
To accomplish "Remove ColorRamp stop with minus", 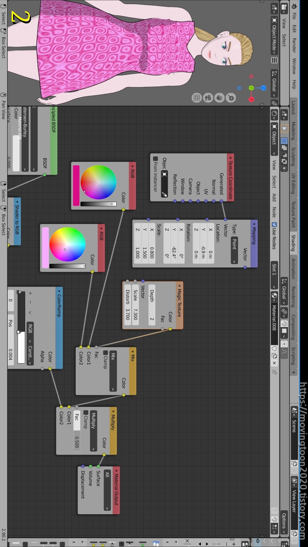I will point(30,302).
